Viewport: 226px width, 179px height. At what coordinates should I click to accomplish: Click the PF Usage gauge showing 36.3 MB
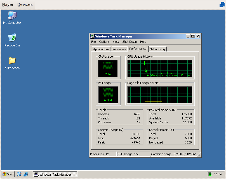(108, 95)
